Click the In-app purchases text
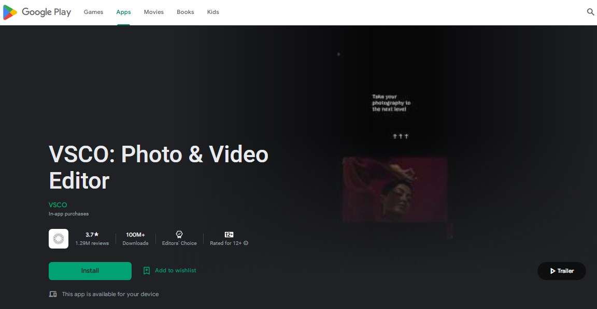This screenshot has height=309, width=597. click(x=68, y=214)
